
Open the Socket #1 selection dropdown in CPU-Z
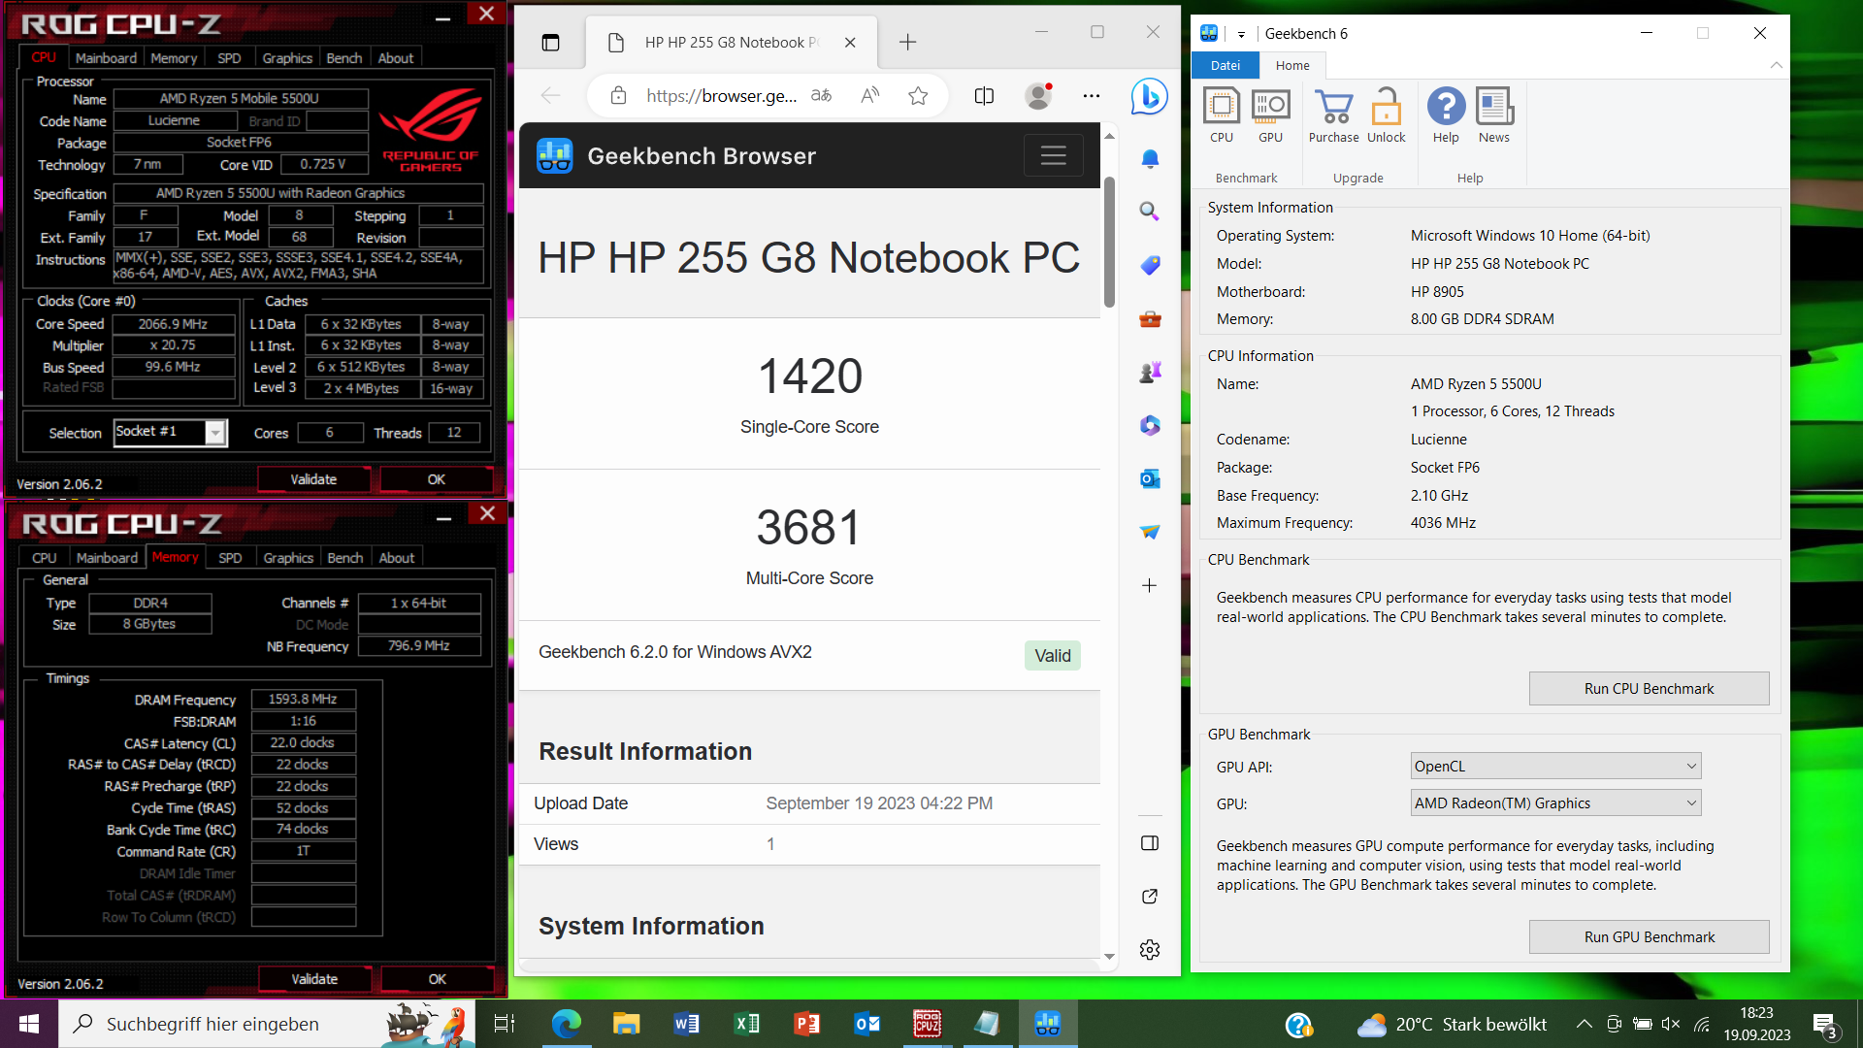coord(215,433)
